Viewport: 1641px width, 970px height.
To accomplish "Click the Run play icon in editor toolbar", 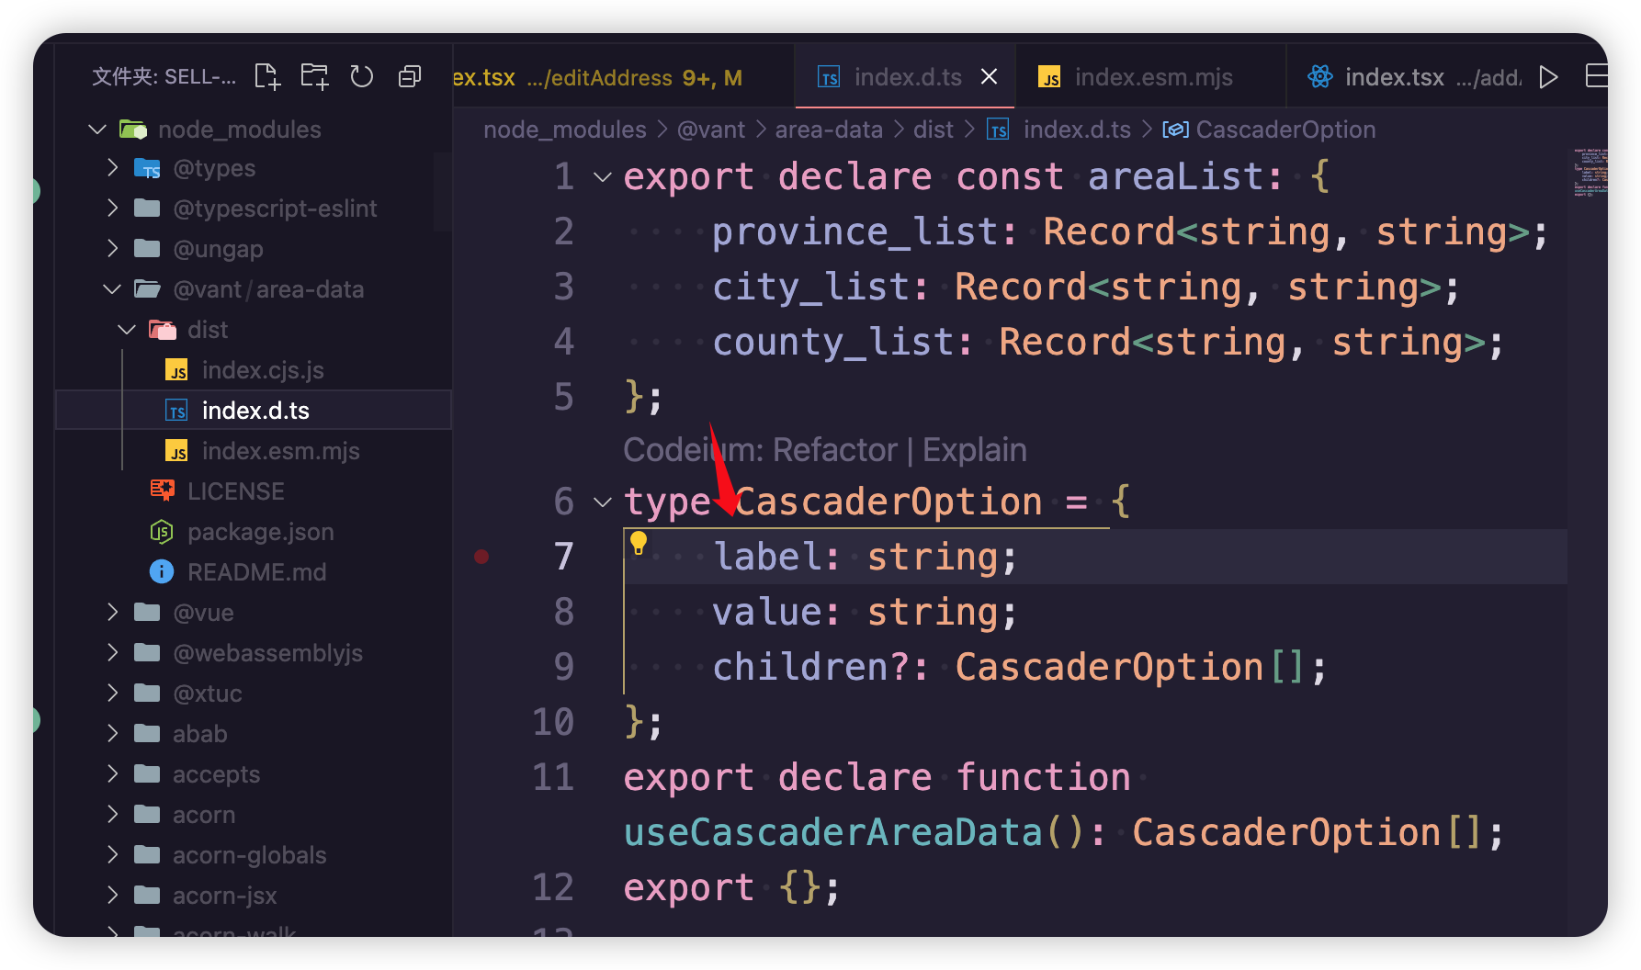I will pos(1548,77).
